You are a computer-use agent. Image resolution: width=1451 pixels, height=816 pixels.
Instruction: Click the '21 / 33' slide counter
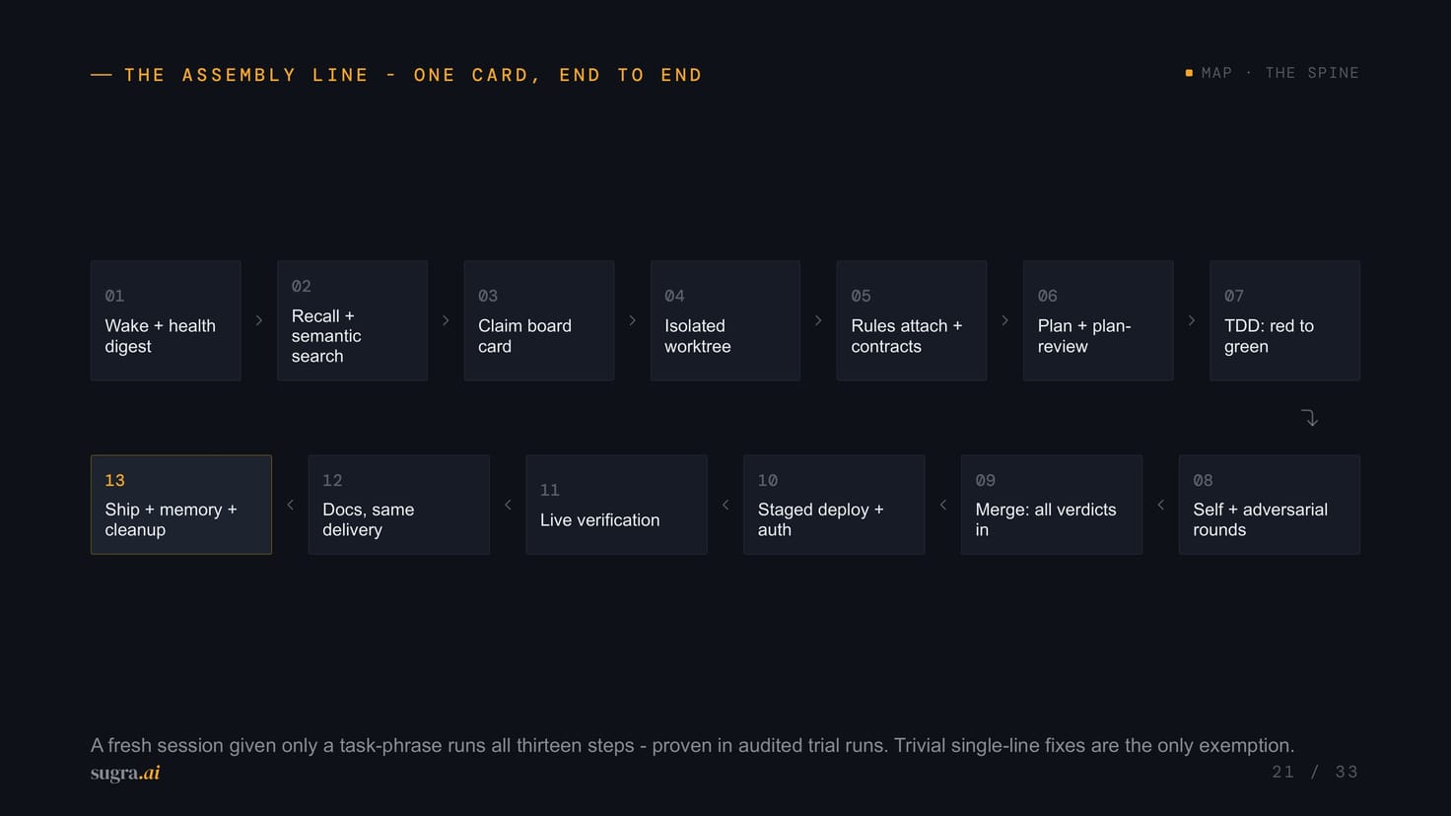coord(1315,772)
